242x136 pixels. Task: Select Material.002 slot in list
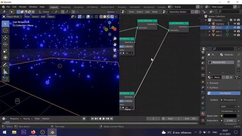(221, 62)
